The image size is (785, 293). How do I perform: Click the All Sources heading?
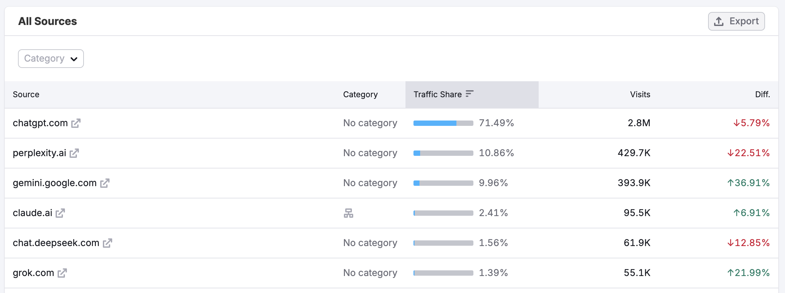pyautogui.click(x=48, y=21)
